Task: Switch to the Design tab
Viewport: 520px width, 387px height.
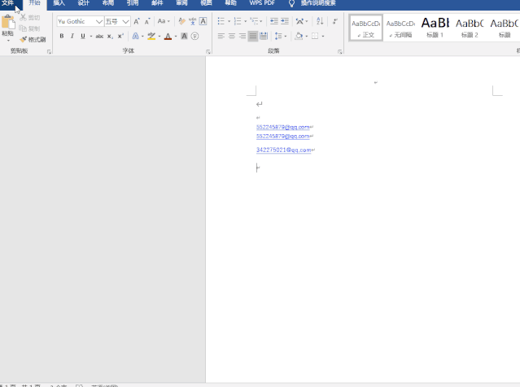Action: tap(84, 3)
